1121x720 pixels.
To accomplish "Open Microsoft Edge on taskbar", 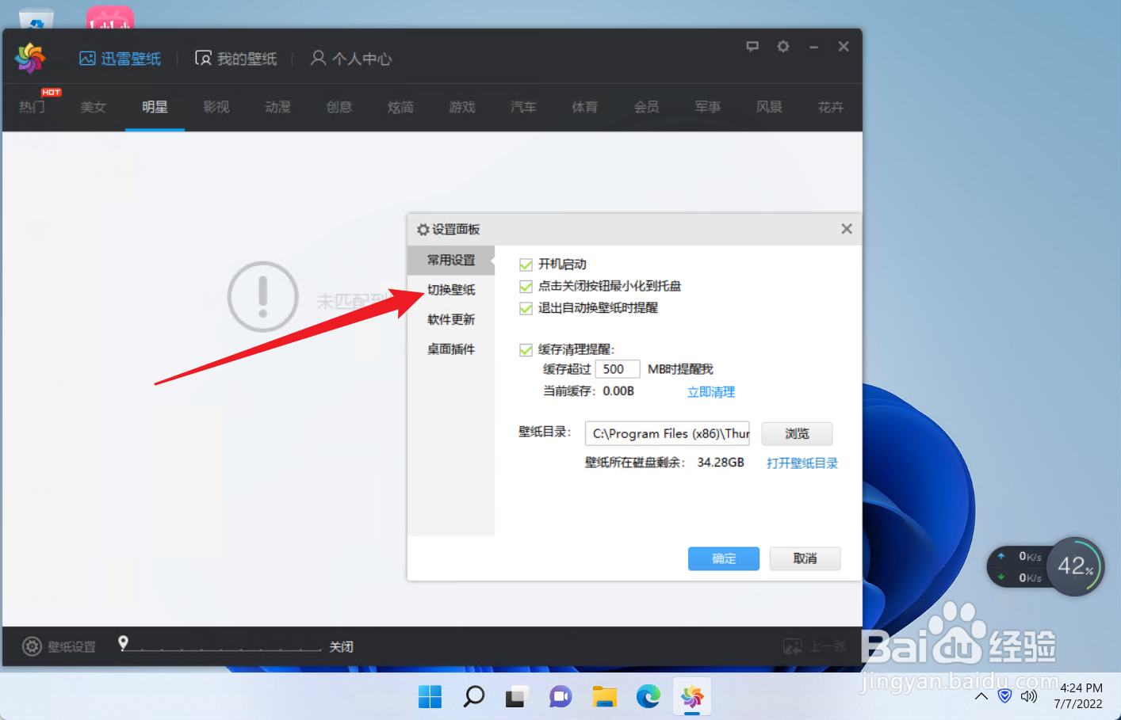I will point(648,697).
